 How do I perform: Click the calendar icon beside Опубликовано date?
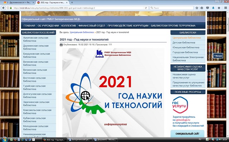click(61, 45)
